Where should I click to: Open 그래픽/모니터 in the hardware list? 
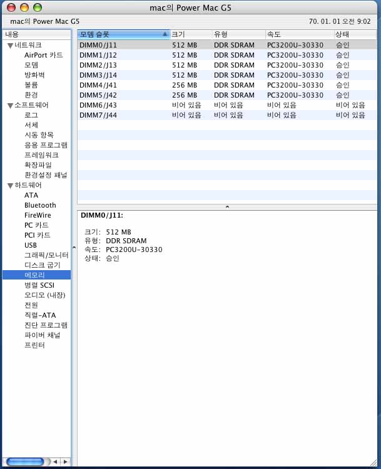pos(46,255)
